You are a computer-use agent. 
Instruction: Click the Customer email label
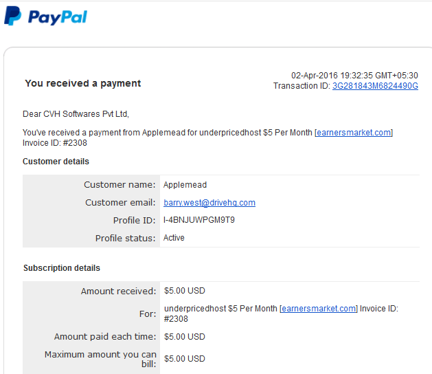(120, 202)
